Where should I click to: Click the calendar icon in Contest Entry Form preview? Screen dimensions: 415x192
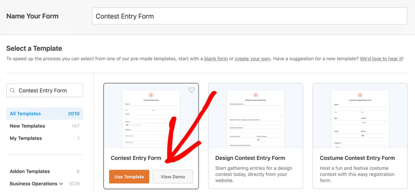pyautogui.click(x=151, y=95)
